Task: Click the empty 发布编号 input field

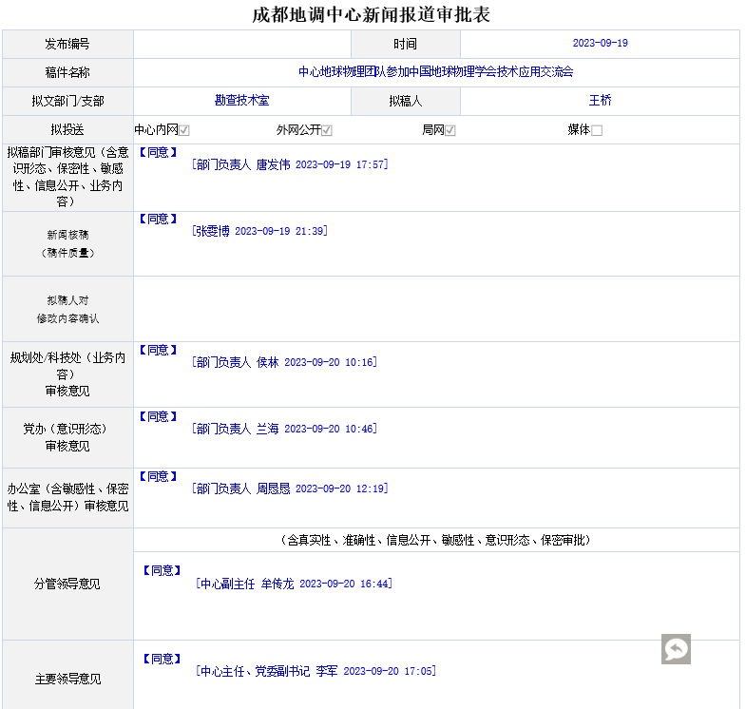Action: pyautogui.click(x=242, y=44)
